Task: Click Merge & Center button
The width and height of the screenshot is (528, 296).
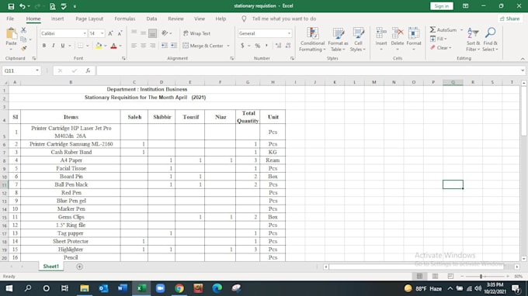Action: (203, 46)
